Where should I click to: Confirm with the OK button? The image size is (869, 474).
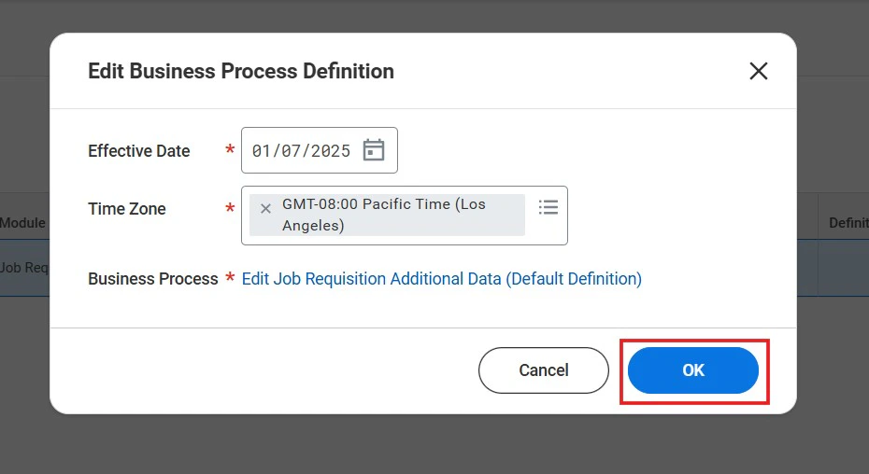click(x=692, y=370)
